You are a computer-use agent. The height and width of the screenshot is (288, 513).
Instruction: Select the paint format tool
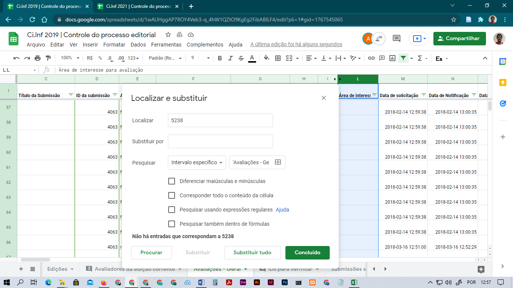point(48,58)
